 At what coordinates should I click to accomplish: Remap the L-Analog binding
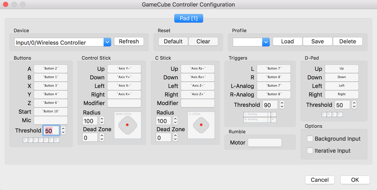coord(274,86)
